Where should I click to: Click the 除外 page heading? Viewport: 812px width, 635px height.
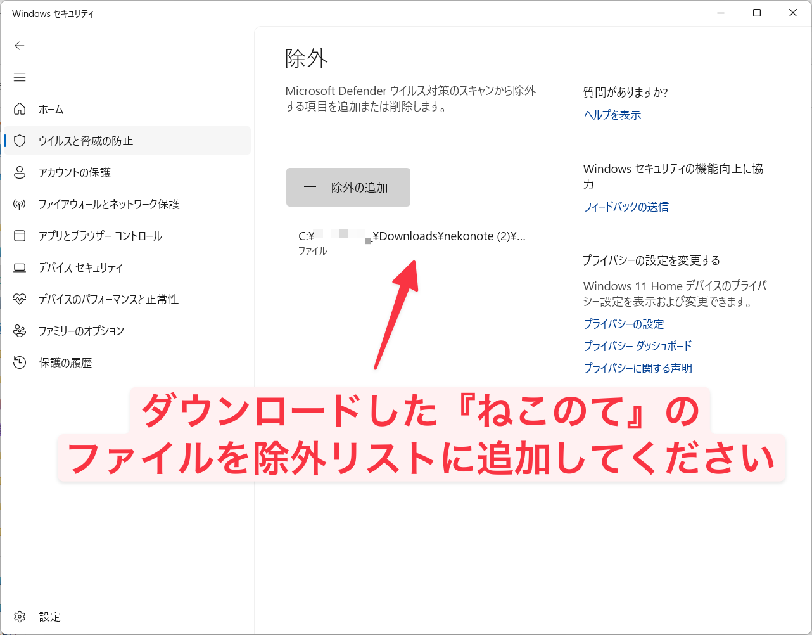[x=307, y=58]
